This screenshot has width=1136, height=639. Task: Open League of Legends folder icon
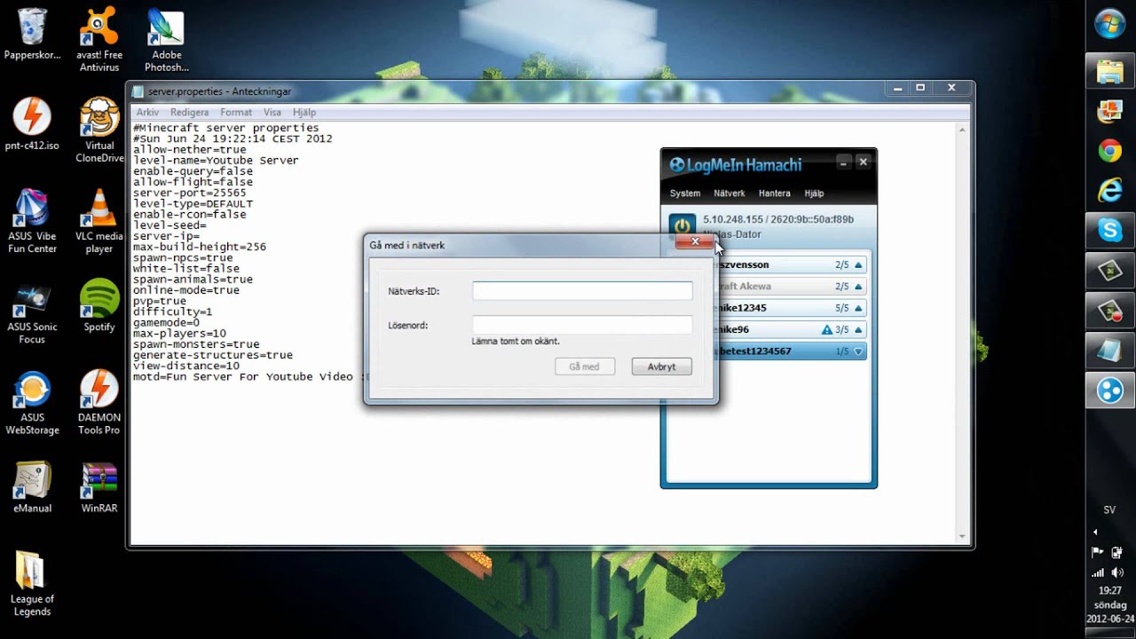[32, 583]
